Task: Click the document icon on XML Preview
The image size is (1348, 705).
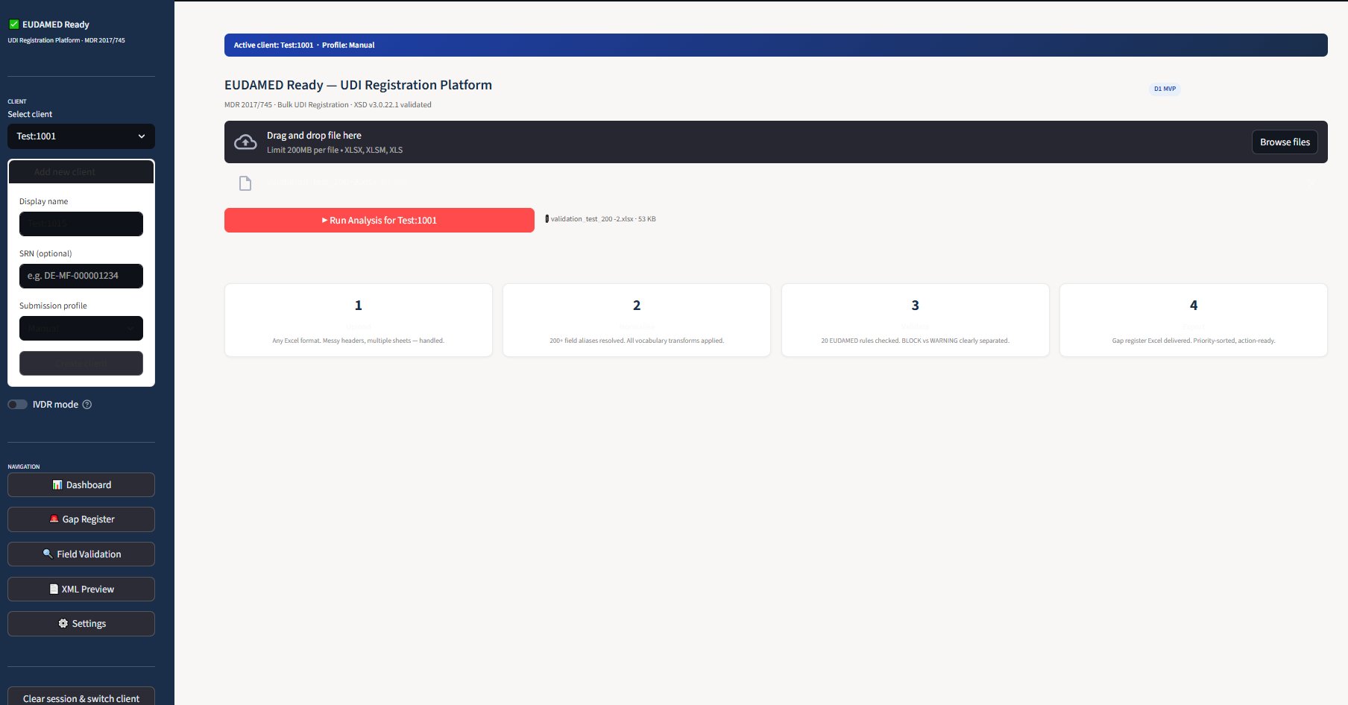Action: [x=55, y=589]
